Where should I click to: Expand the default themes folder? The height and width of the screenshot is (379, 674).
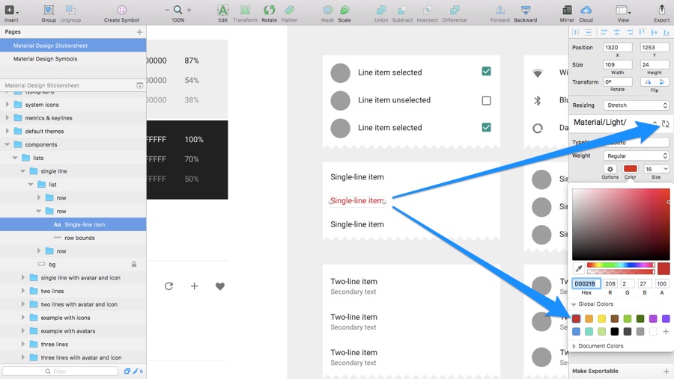7,131
